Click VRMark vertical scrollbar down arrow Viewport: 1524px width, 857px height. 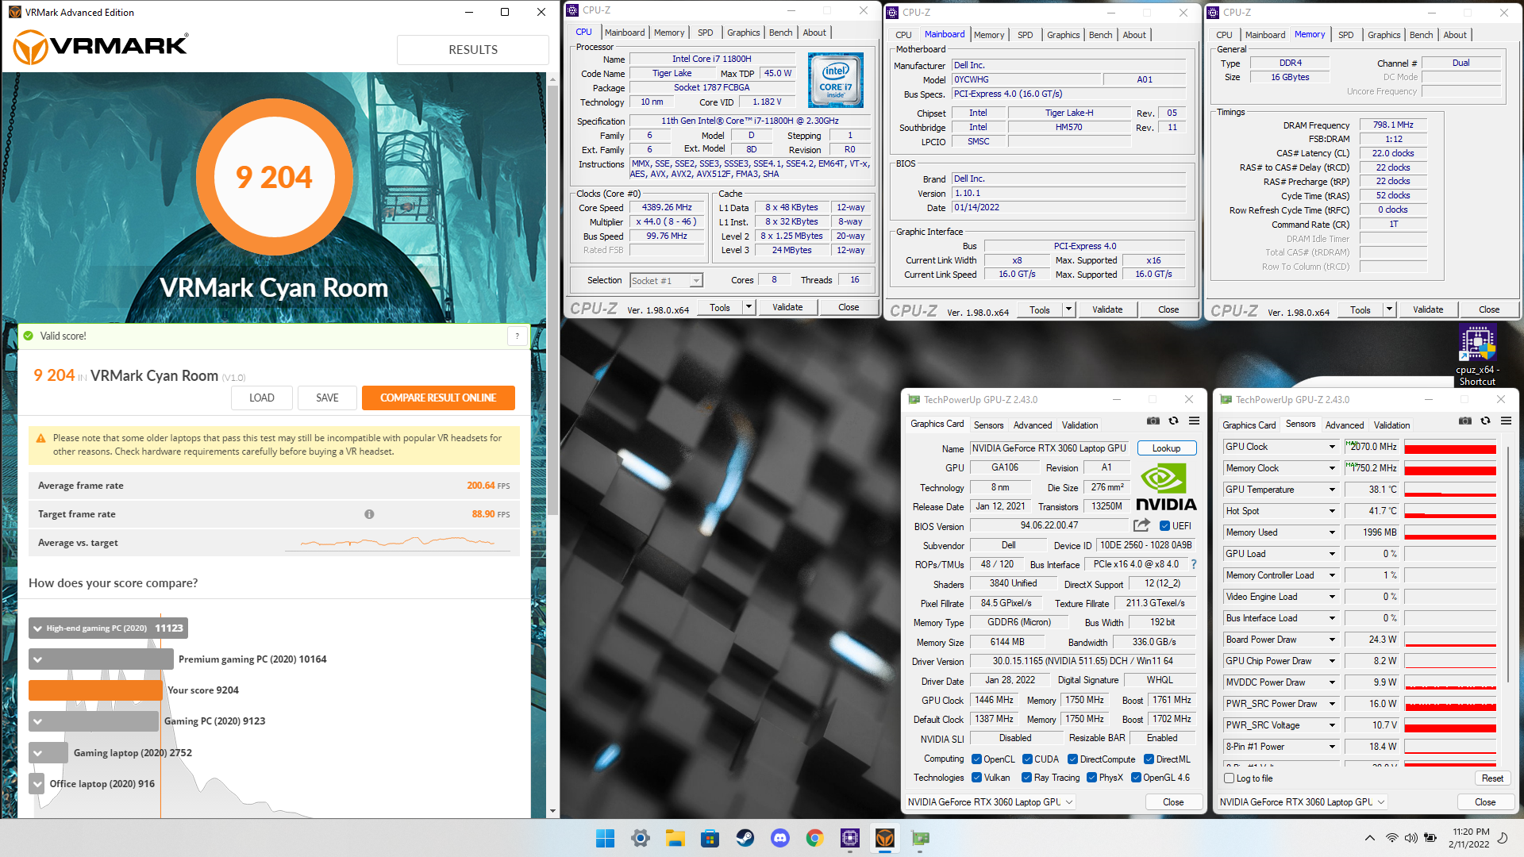click(x=553, y=811)
